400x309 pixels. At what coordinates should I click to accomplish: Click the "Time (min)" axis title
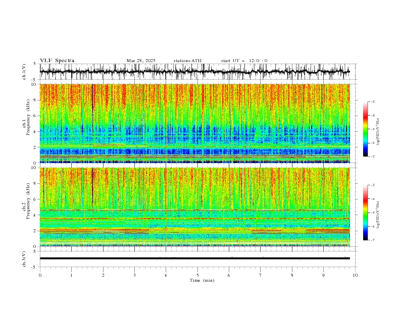[x=202, y=280]
